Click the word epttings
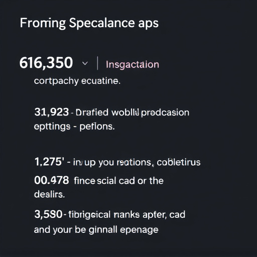 [52, 127]
